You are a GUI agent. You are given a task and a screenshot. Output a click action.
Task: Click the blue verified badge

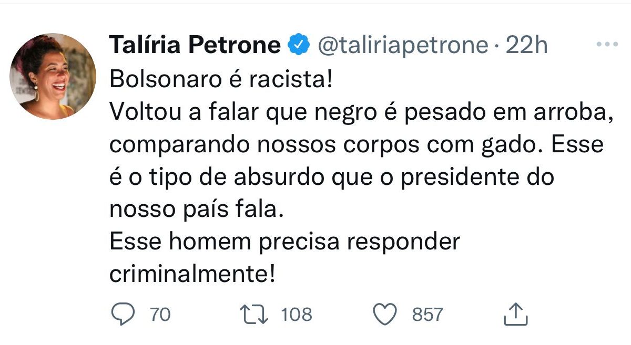click(x=298, y=46)
